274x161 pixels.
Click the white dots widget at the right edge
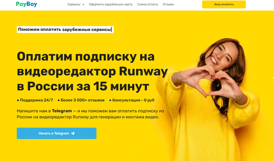(x=273, y=80)
